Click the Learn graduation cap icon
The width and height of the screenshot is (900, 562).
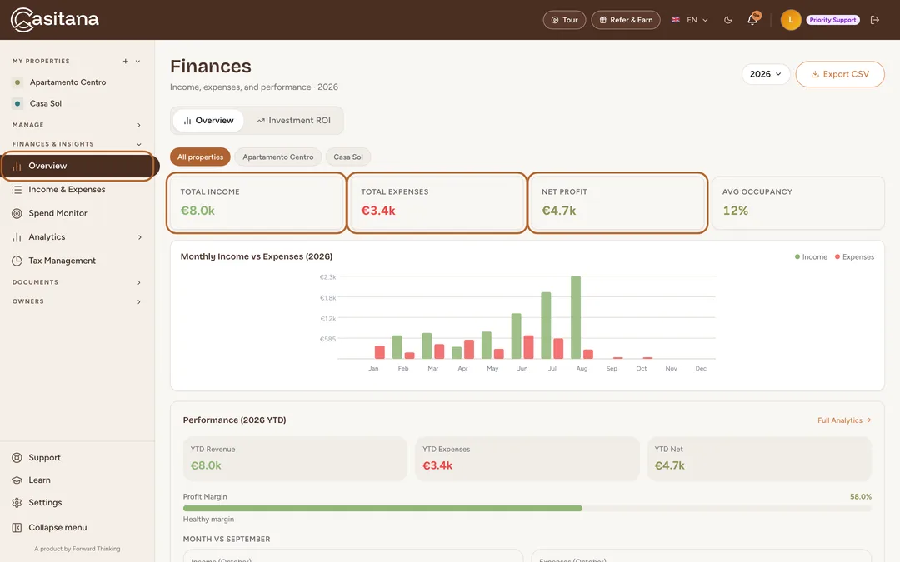pos(17,480)
